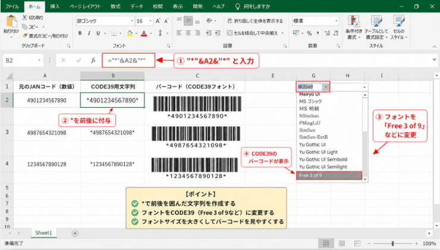
Task: Click the top align icon
Action: click(x=180, y=20)
